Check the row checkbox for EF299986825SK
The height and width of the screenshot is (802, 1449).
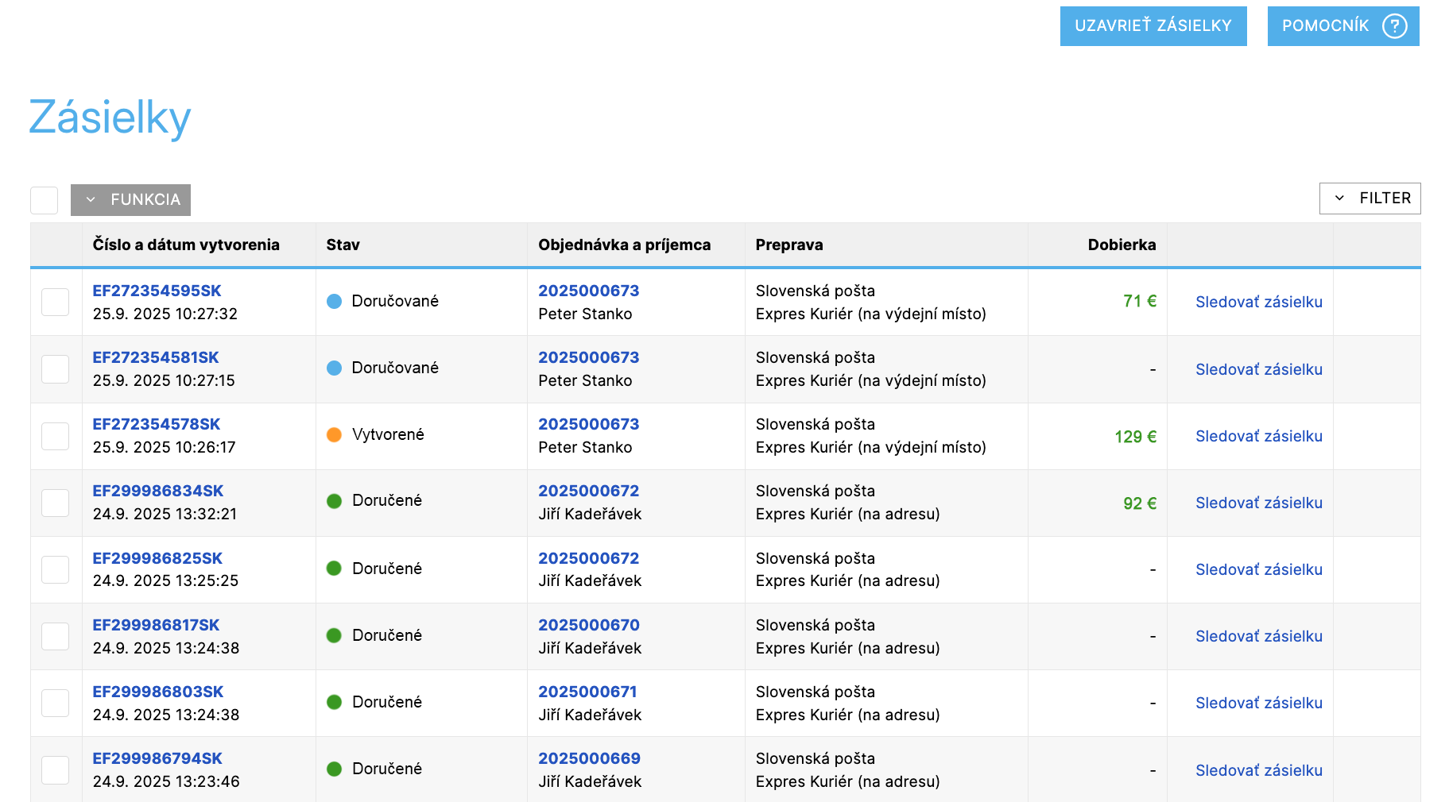pyautogui.click(x=56, y=569)
